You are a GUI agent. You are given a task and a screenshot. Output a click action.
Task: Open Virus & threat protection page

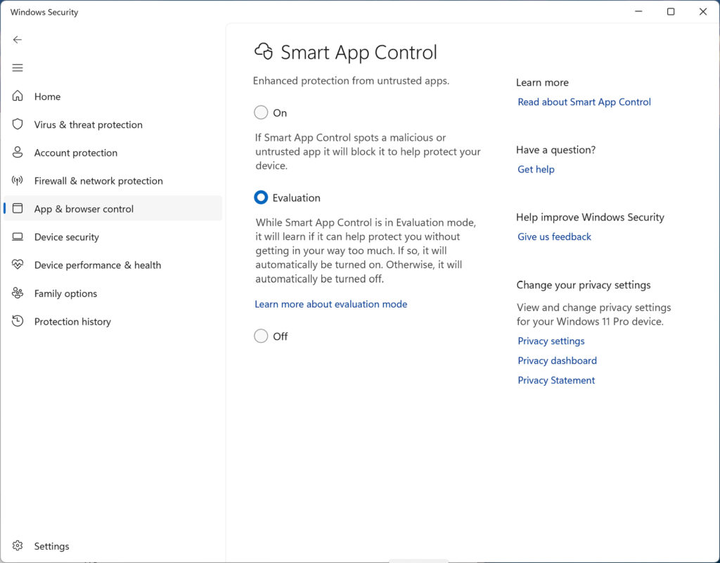point(112,125)
